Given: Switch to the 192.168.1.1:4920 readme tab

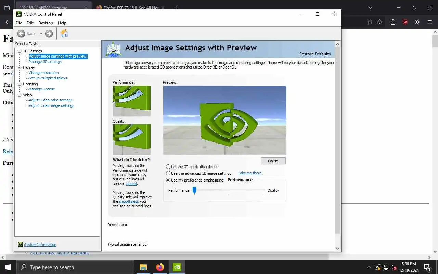Looking at the screenshot, I should [x=53, y=8].
